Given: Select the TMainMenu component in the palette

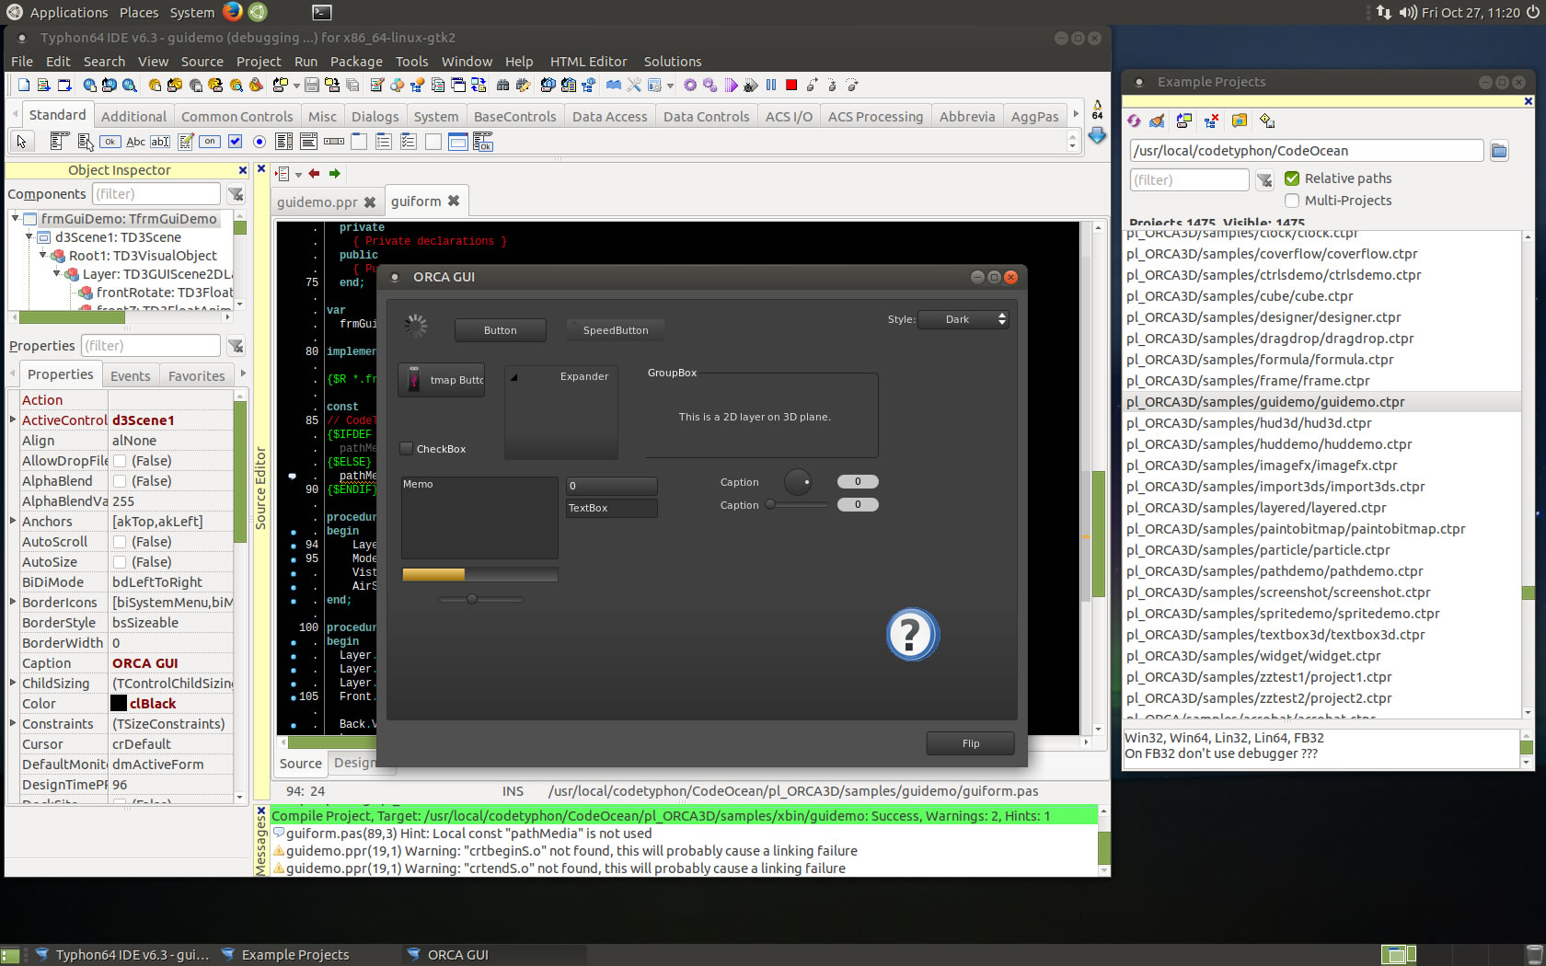Looking at the screenshot, I should 60,142.
